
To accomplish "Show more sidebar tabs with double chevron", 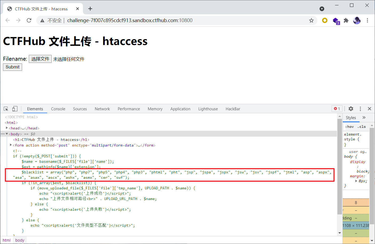I will pos(364,117).
